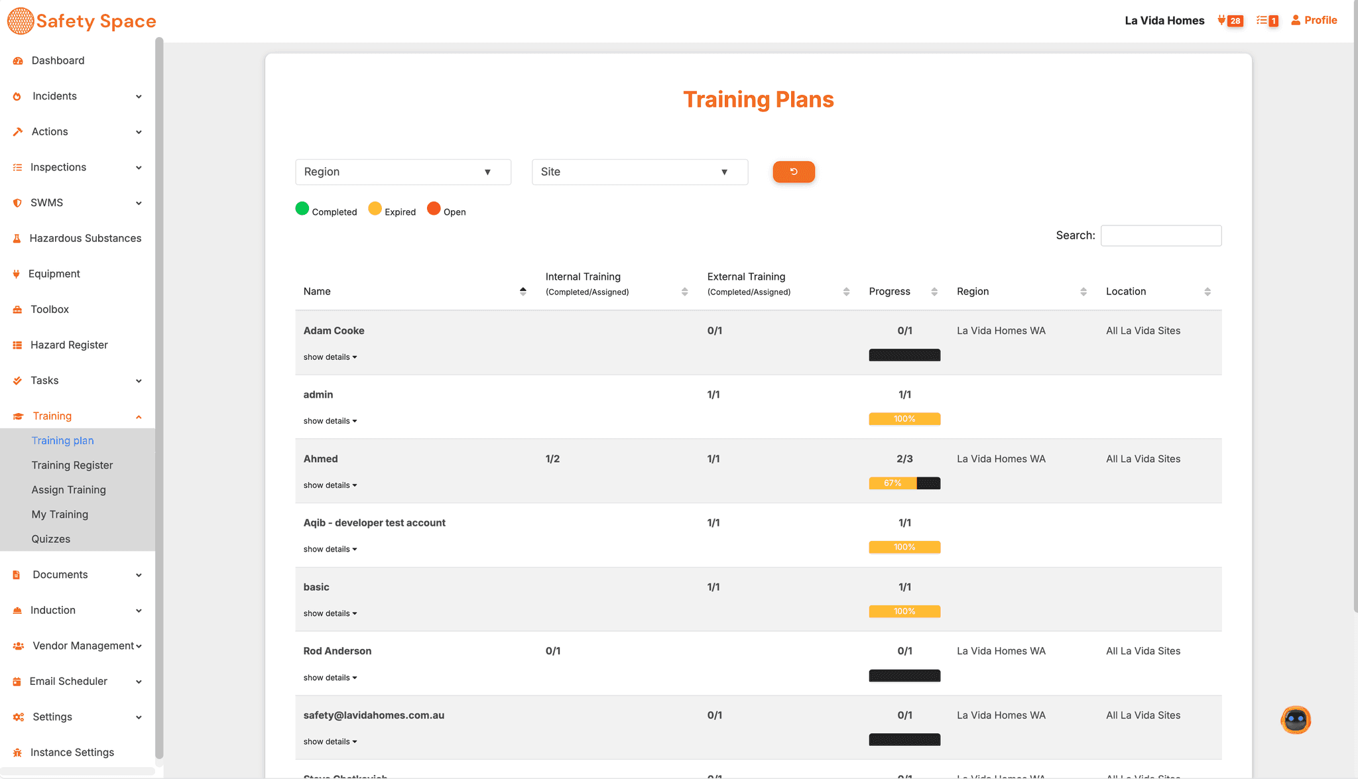
Task: Click the SWMS shield icon
Action: click(18, 203)
